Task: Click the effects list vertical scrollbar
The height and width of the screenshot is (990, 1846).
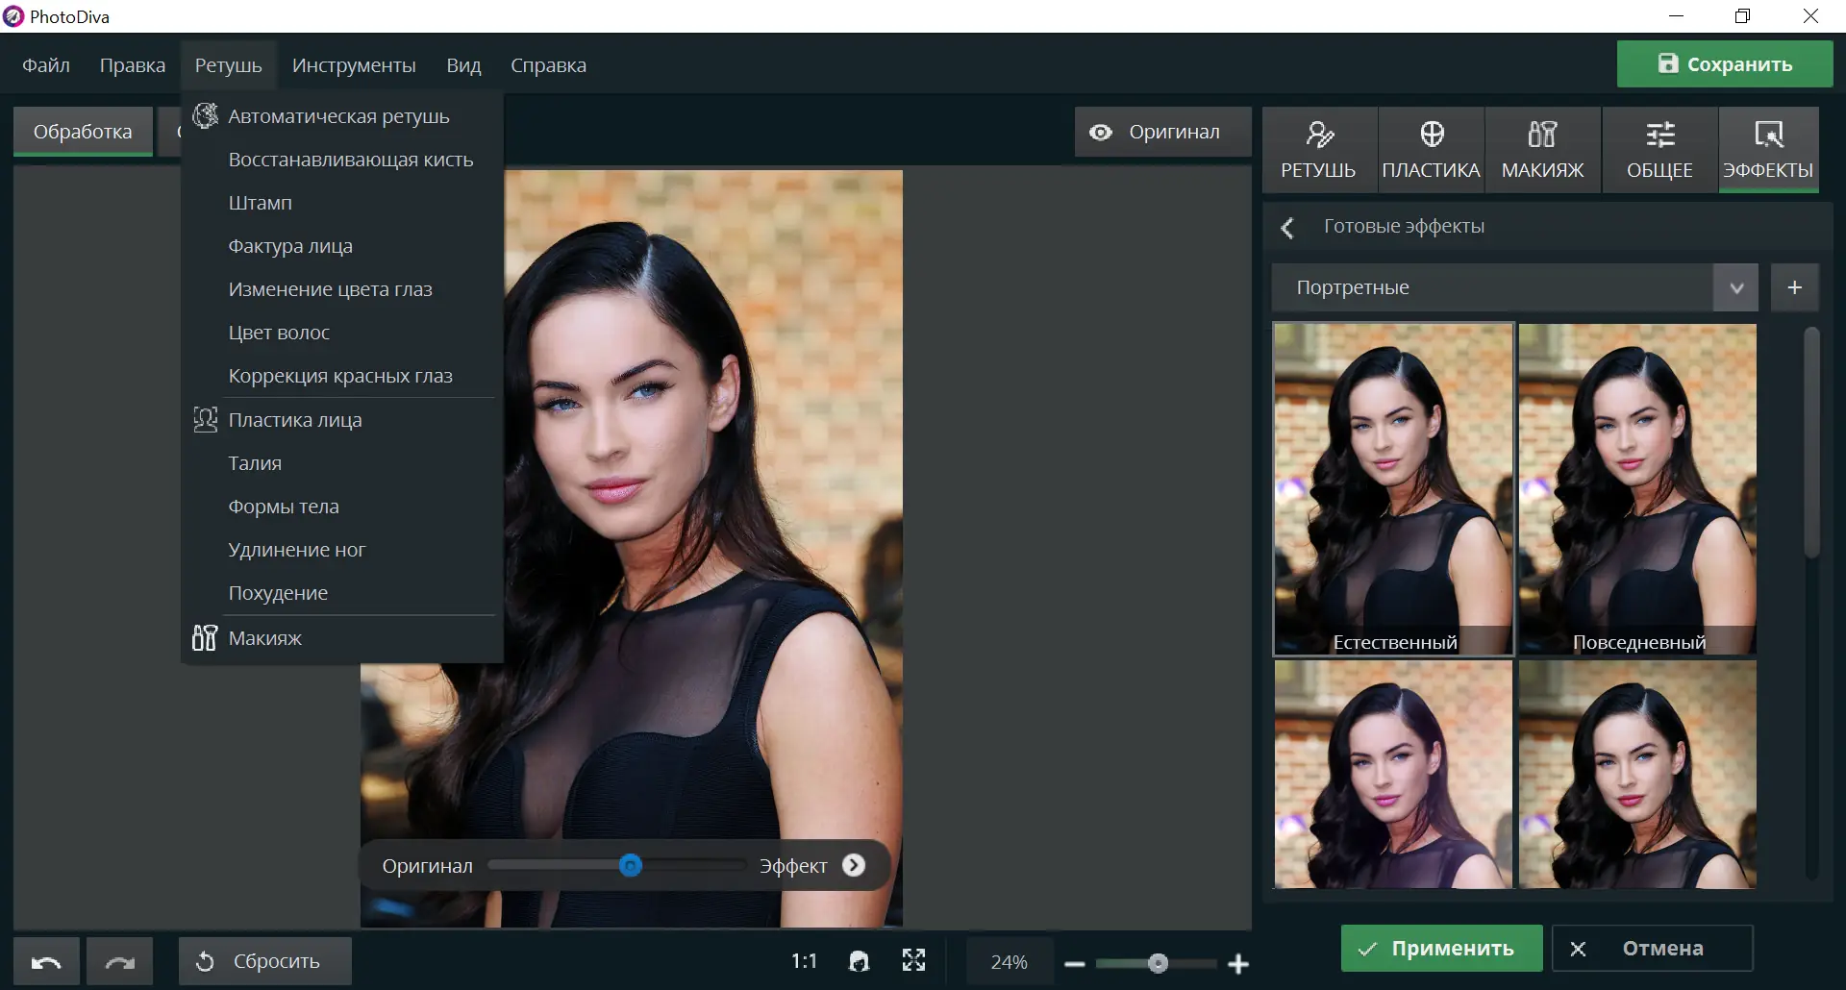Action: (1811, 442)
